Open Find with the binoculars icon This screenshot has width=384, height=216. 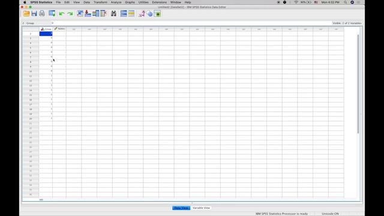pyautogui.click(x=113, y=13)
